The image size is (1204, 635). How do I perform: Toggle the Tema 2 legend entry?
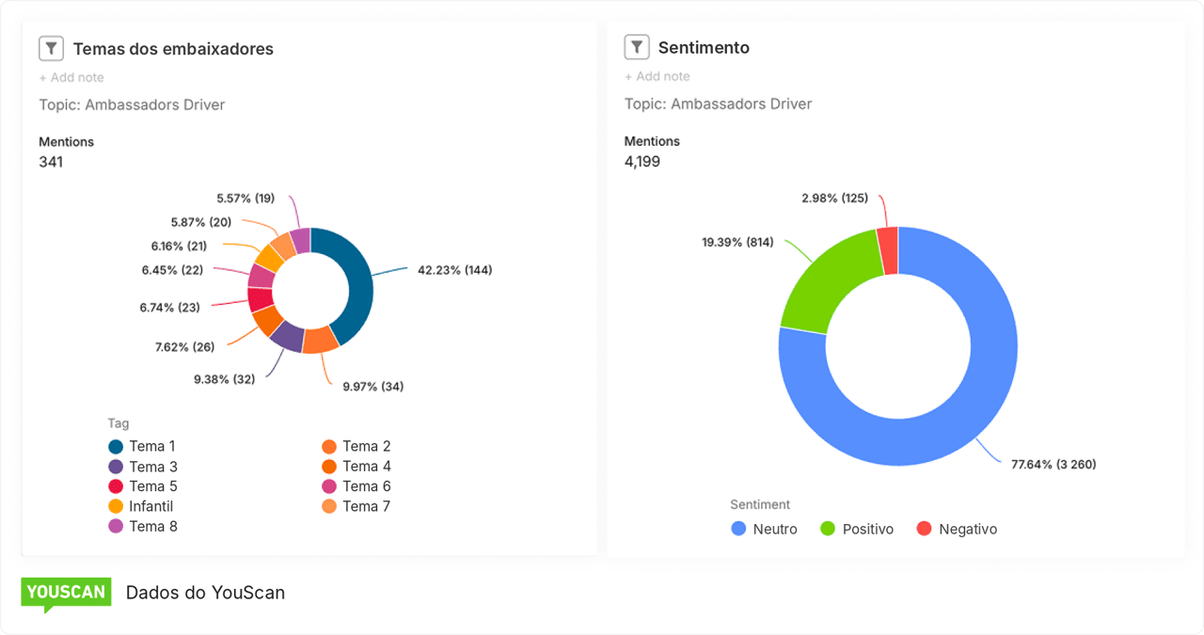click(x=356, y=447)
